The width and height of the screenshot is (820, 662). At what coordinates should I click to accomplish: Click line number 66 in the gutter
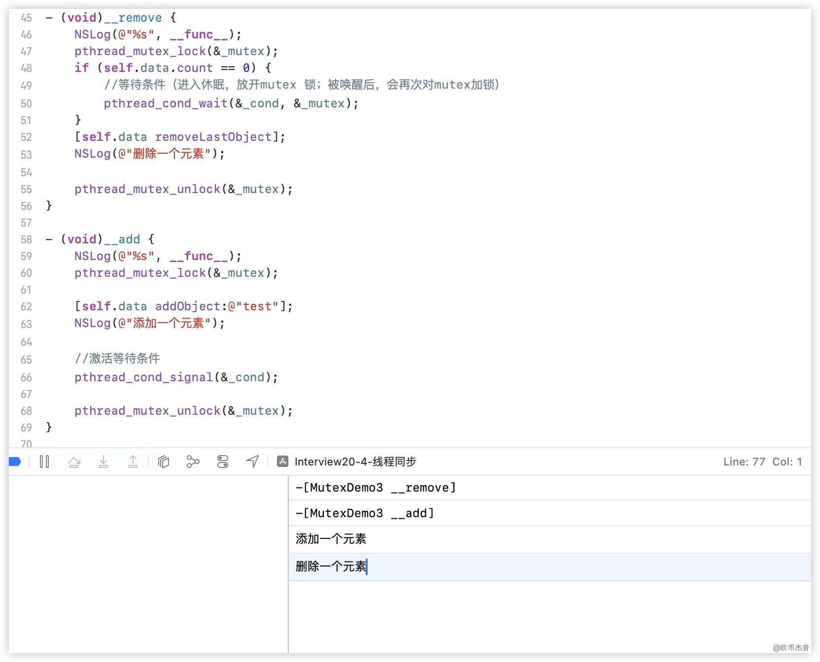pyautogui.click(x=26, y=377)
